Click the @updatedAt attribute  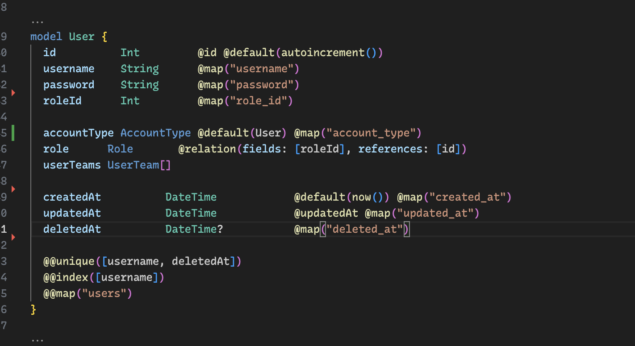(326, 213)
